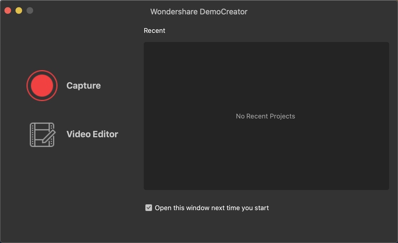Click empty sidebar space above Capture
398x243 pixels.
click(x=70, y=47)
